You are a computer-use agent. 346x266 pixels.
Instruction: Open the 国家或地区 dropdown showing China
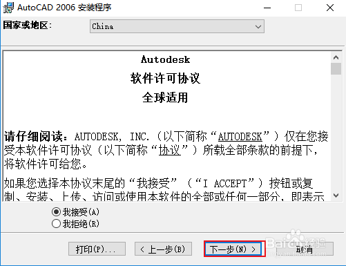pyautogui.click(x=177, y=26)
